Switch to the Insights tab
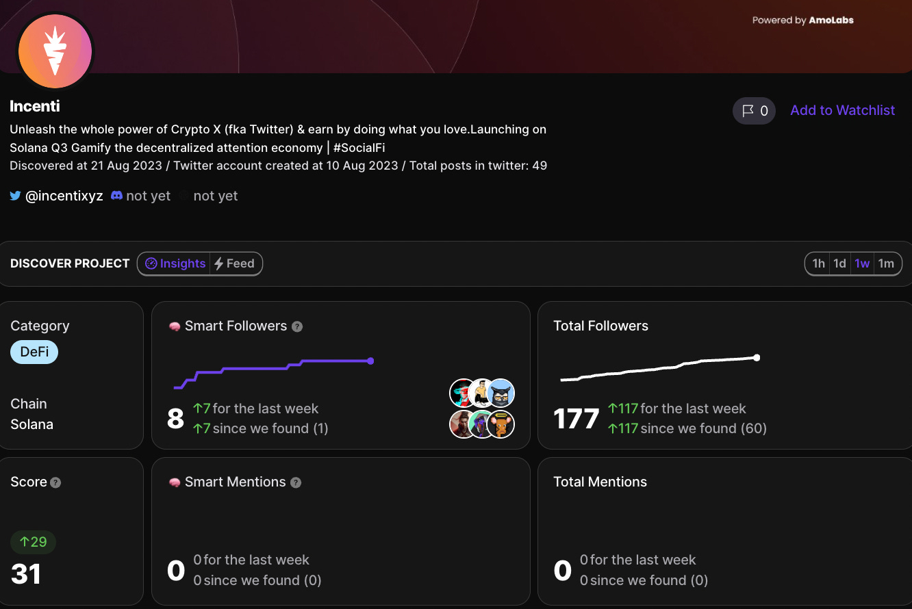The height and width of the screenshot is (609, 912). pos(175,263)
